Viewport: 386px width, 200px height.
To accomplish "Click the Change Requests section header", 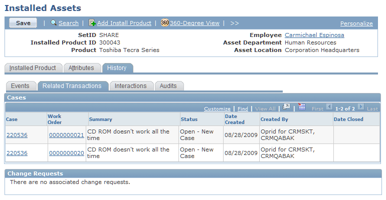I will (x=193, y=173).
